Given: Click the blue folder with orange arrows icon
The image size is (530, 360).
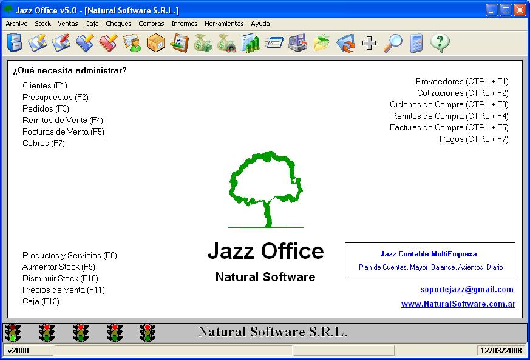Looking at the screenshot, I should click(x=345, y=43).
